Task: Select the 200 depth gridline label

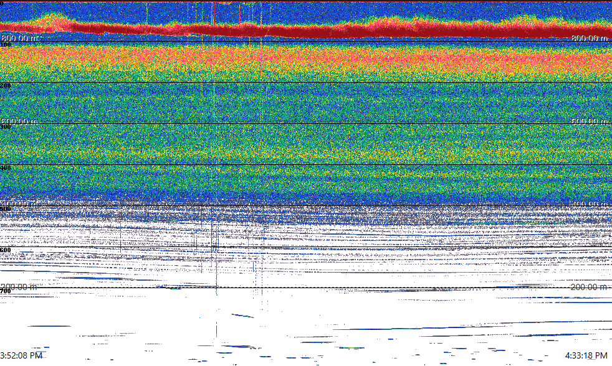Action: click(x=6, y=86)
